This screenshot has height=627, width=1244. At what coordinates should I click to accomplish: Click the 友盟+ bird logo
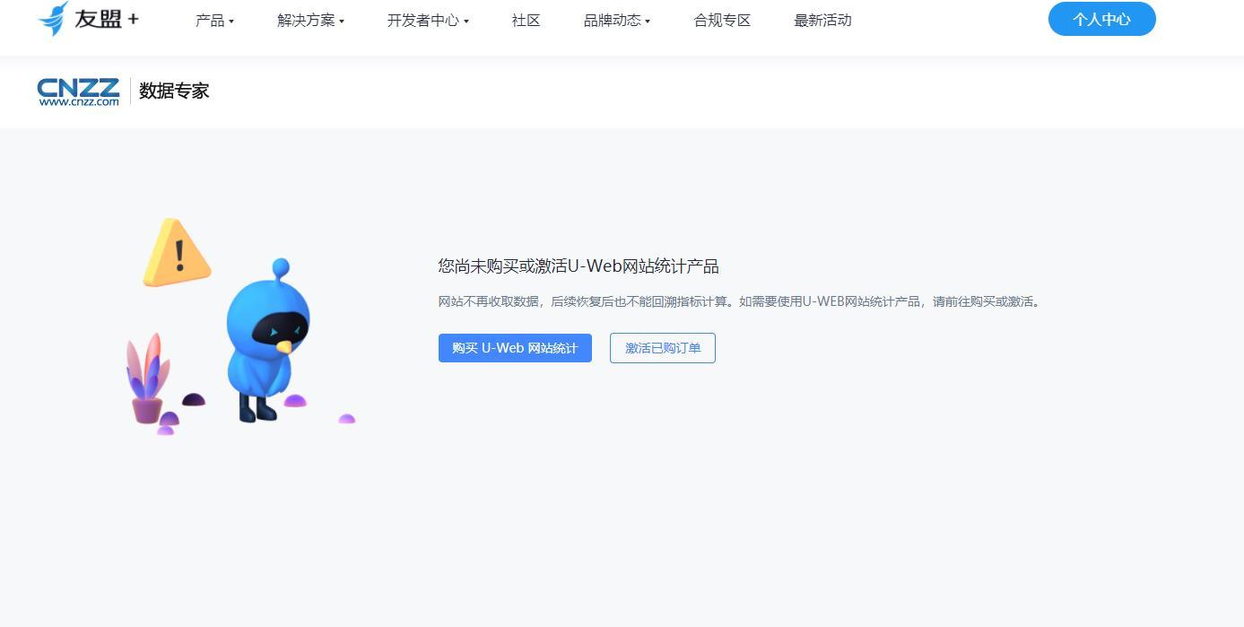(88, 19)
